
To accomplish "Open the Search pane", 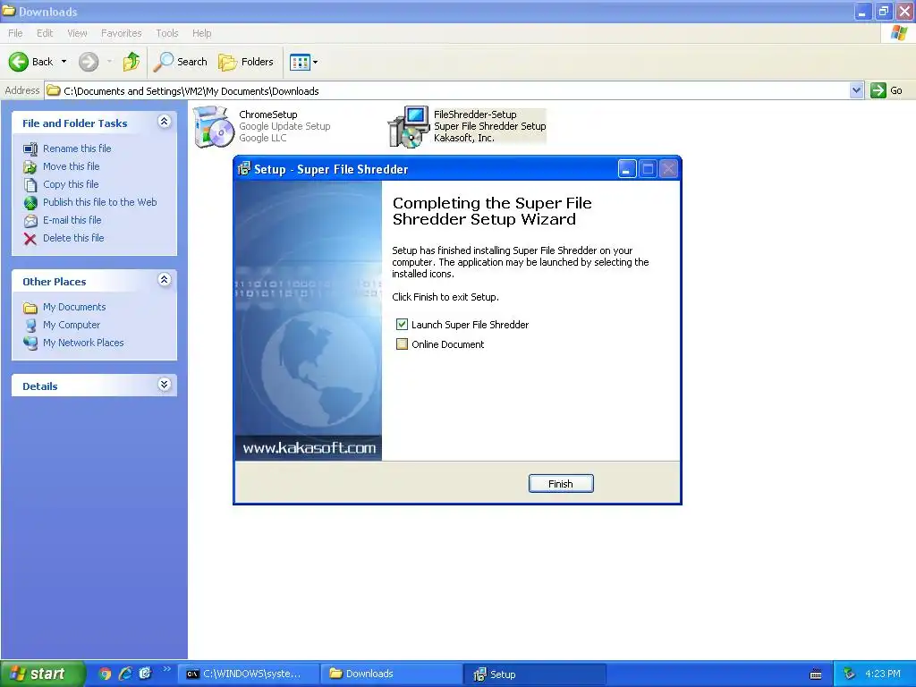I will 180,62.
